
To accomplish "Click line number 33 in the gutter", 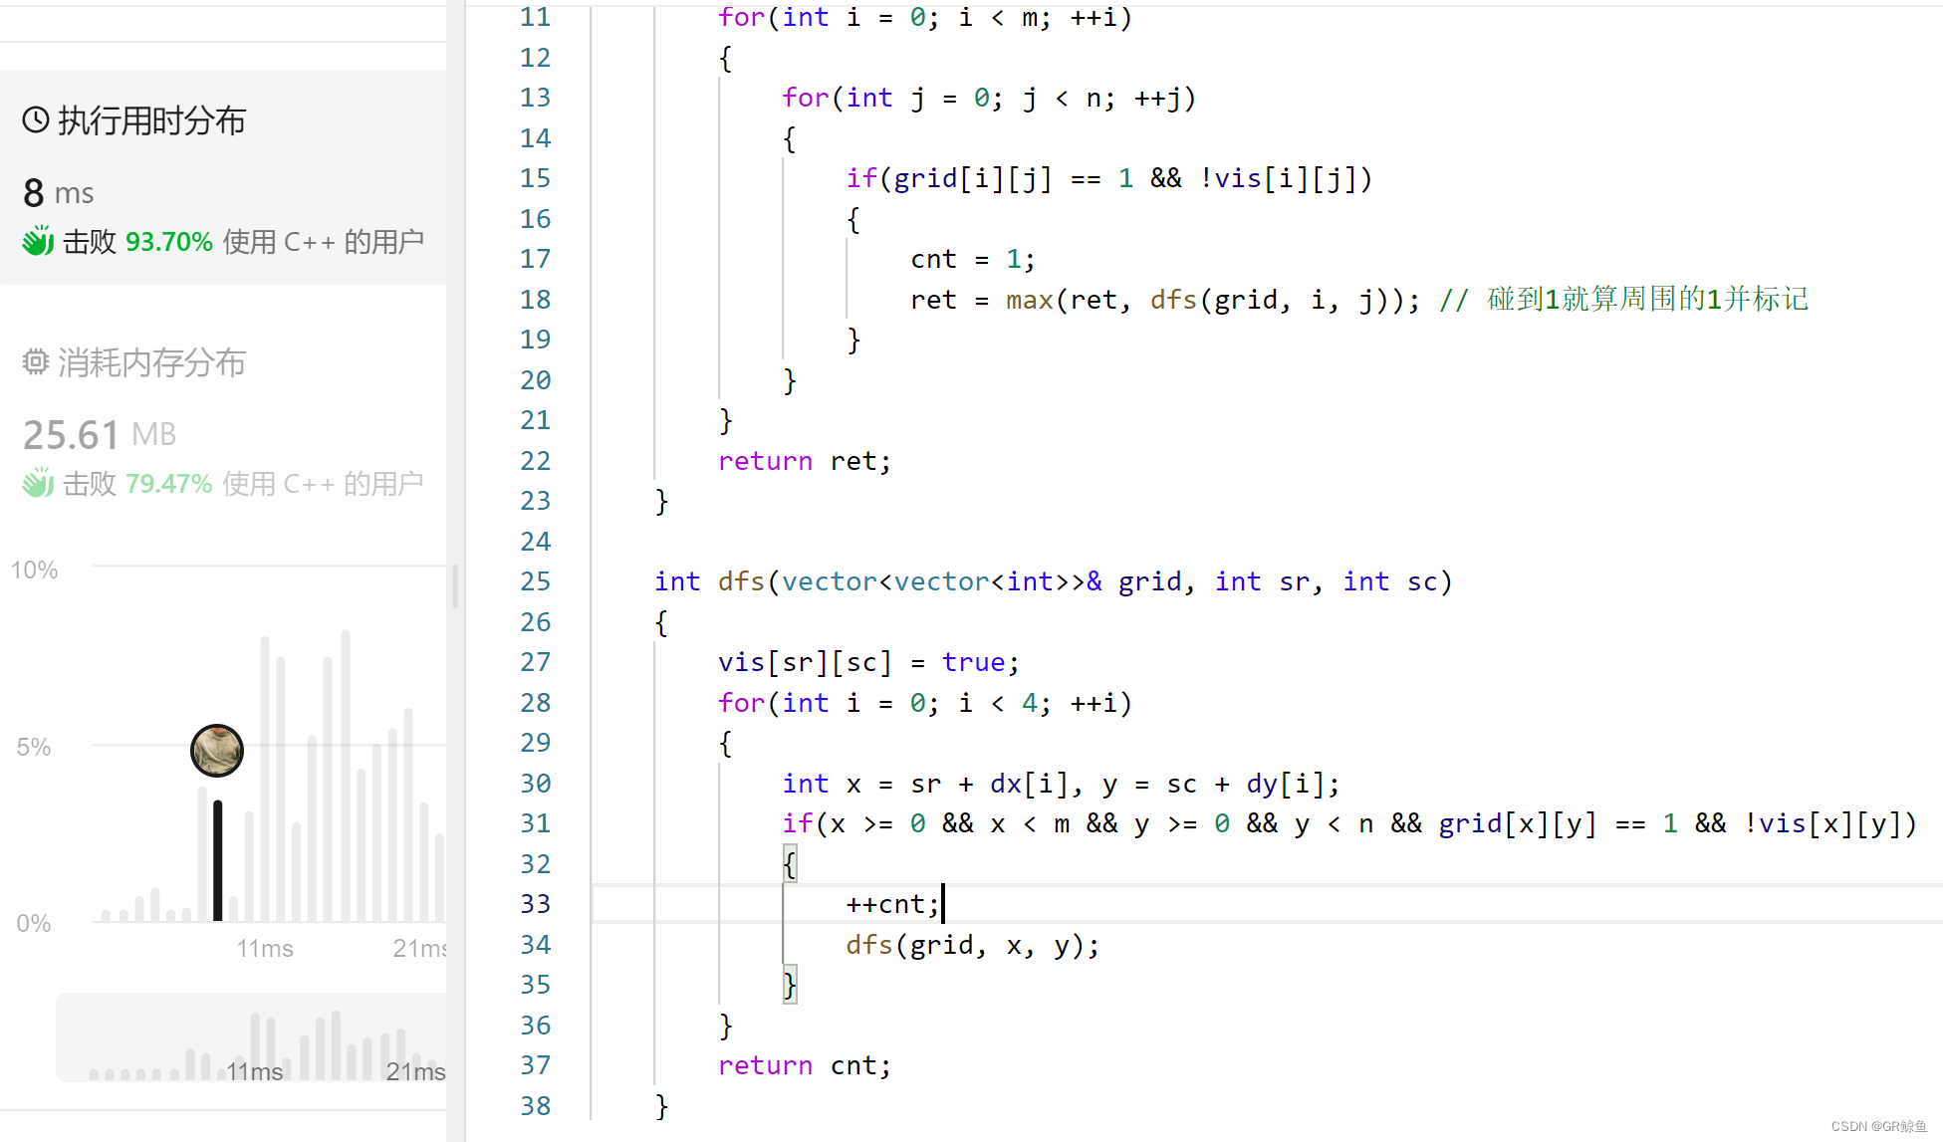I will 535,904.
